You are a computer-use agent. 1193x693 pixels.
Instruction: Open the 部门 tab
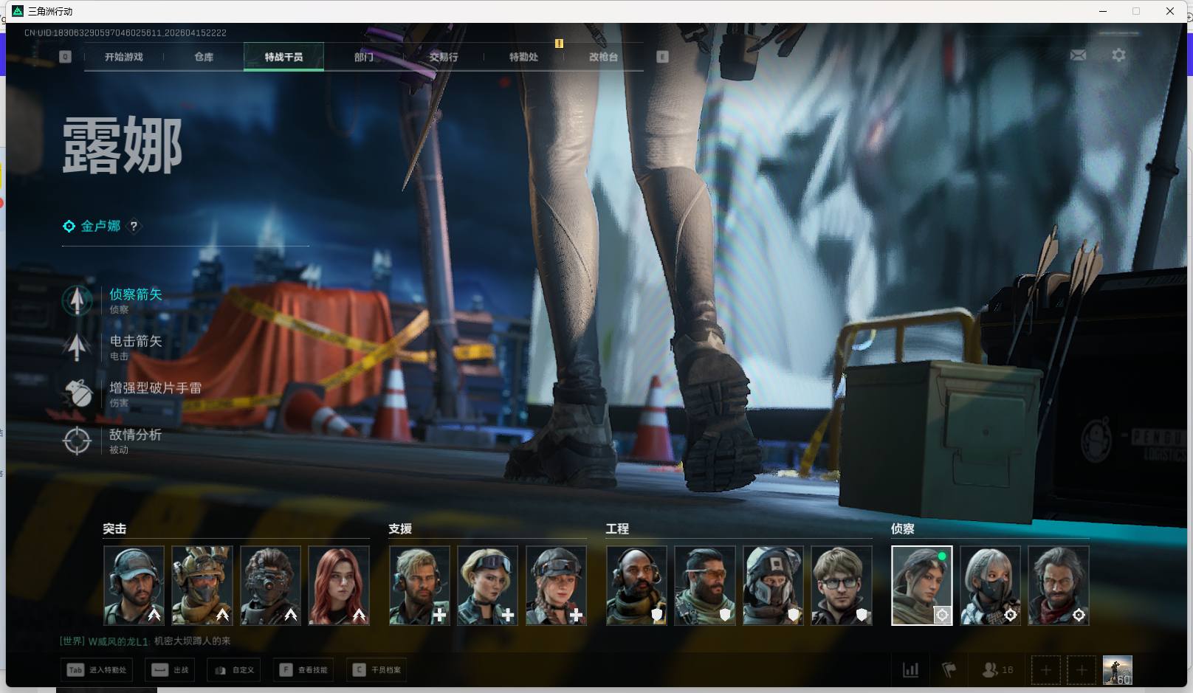[364, 57]
